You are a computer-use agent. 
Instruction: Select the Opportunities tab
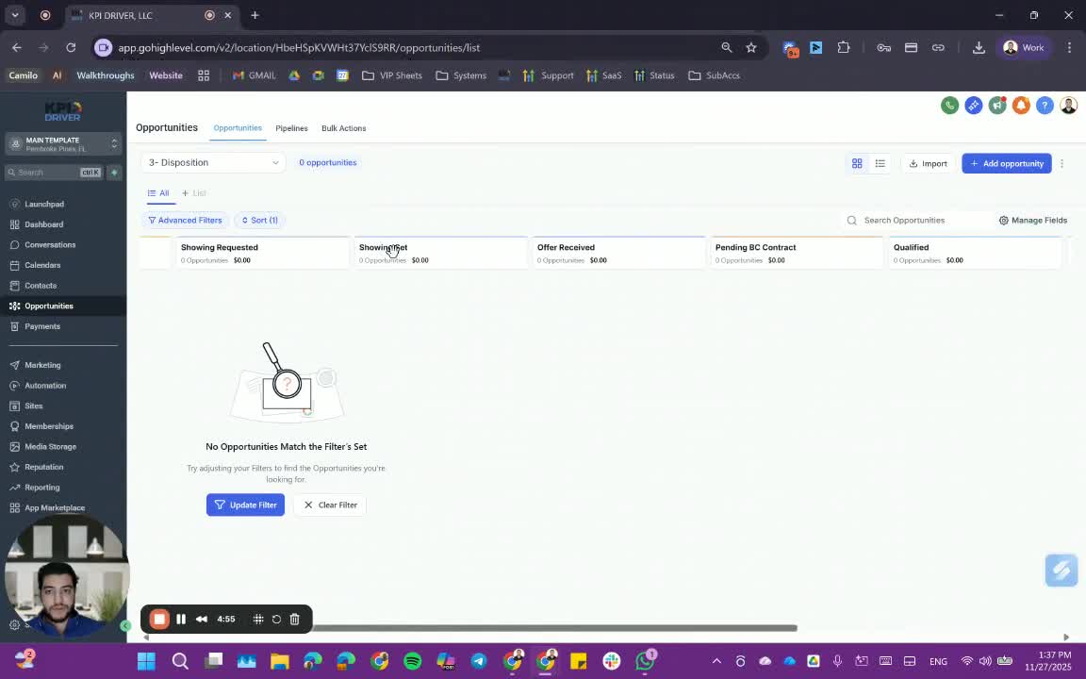coord(238,128)
